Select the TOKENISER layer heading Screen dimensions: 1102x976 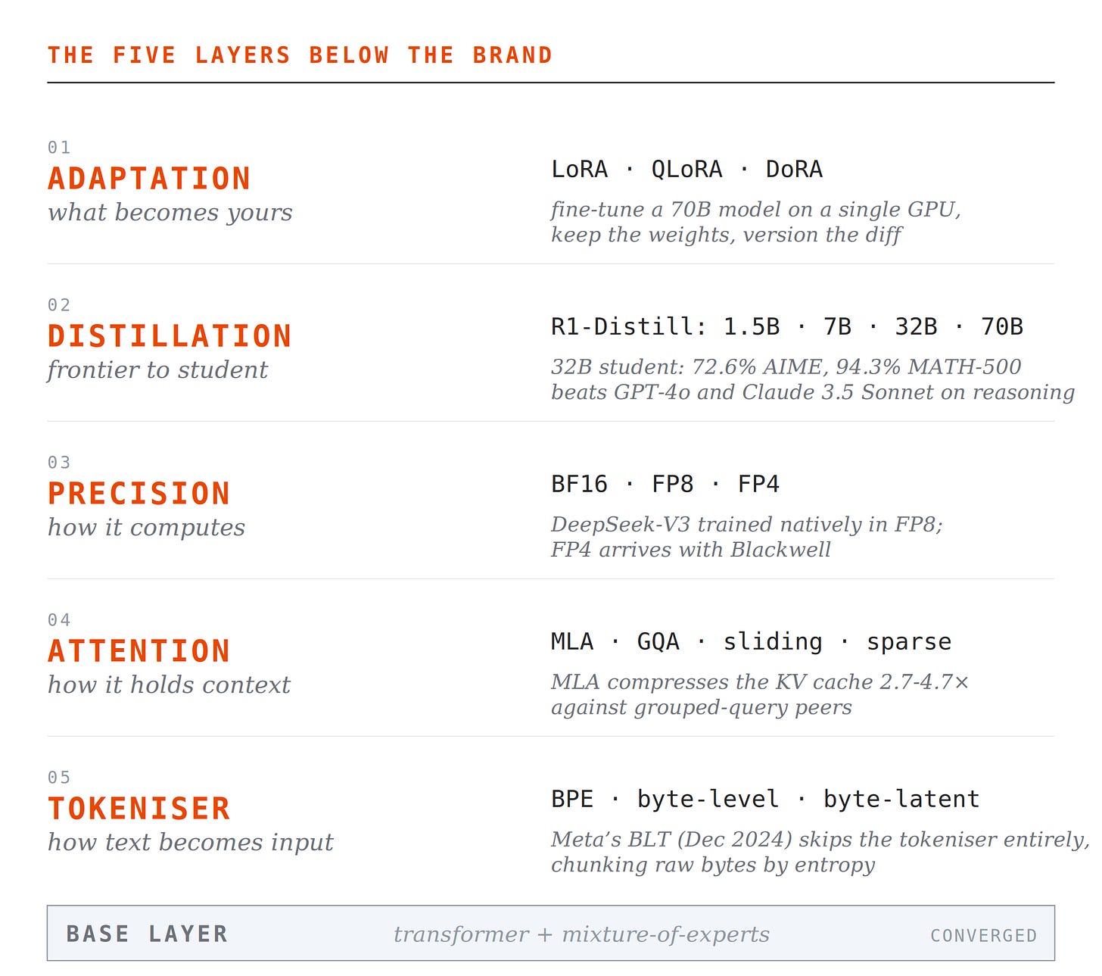139,809
